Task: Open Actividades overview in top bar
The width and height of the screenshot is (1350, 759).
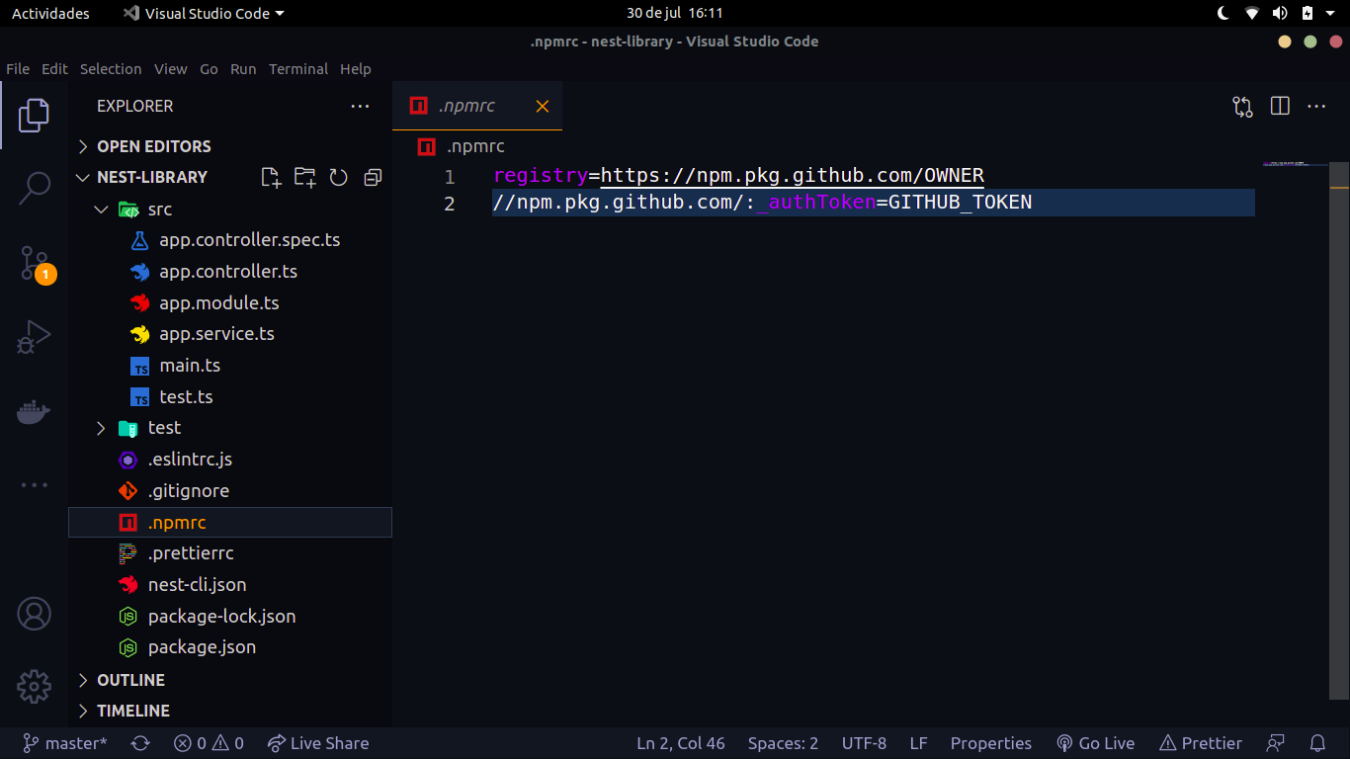Action: 50,13
